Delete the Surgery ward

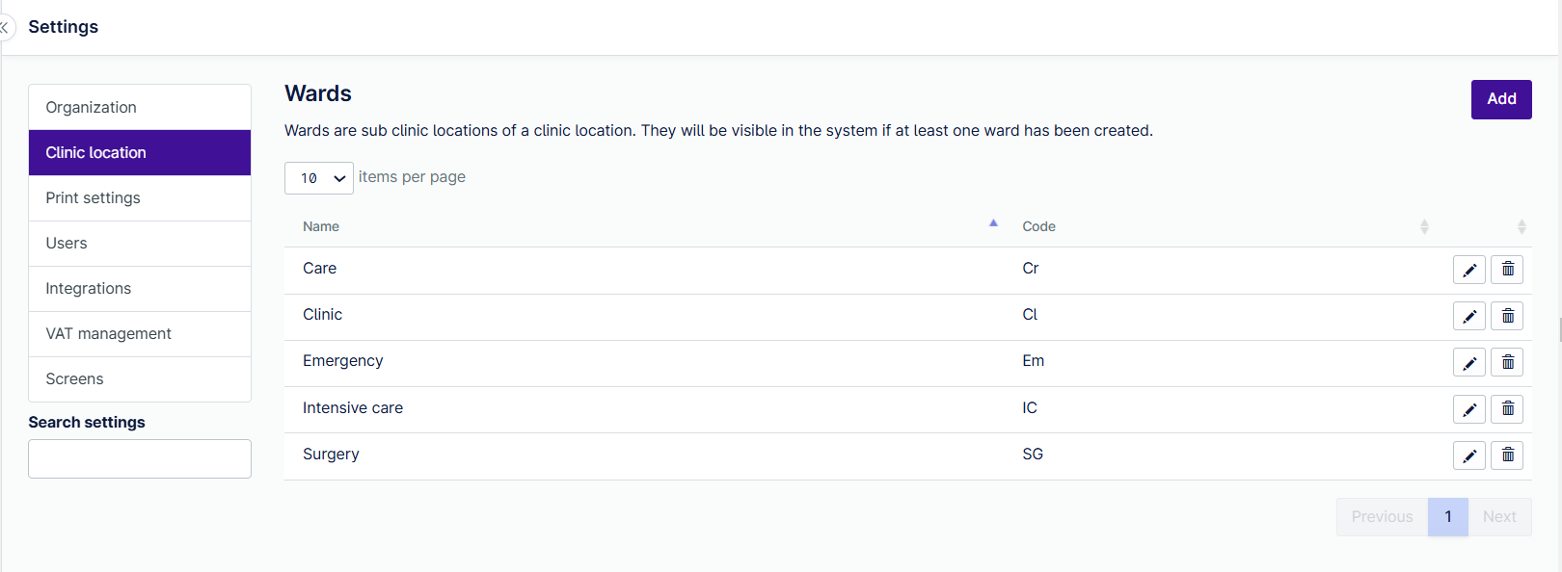coord(1507,455)
